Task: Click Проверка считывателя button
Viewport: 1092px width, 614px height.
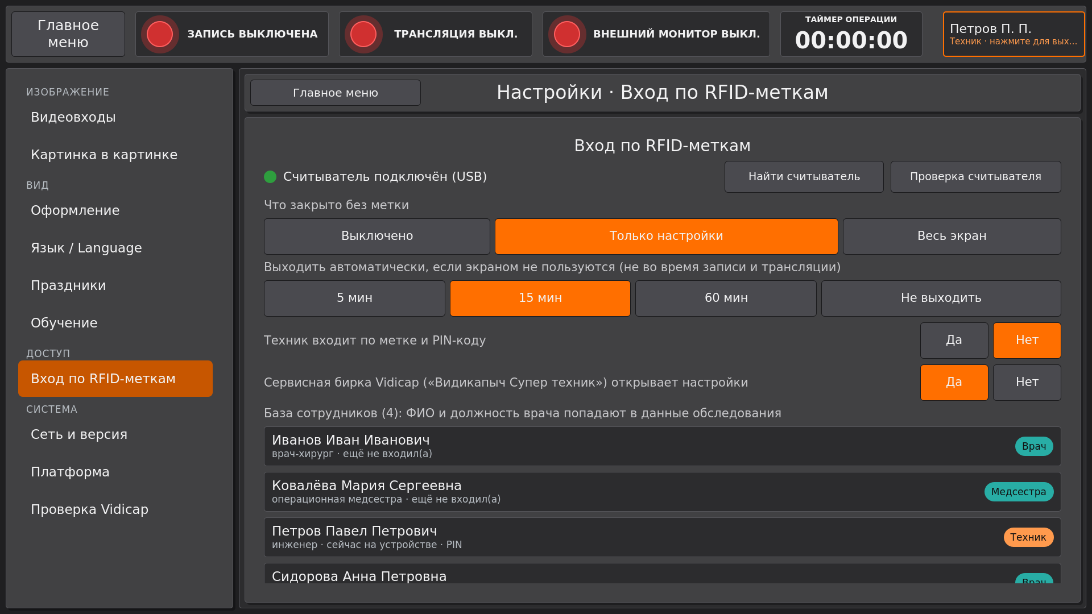Action: [976, 177]
